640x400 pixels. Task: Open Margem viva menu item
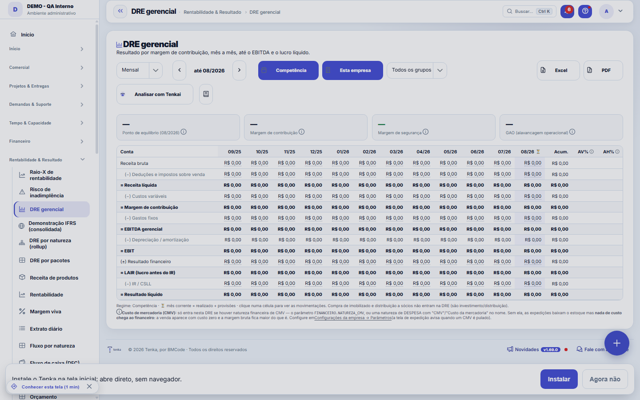click(52, 312)
